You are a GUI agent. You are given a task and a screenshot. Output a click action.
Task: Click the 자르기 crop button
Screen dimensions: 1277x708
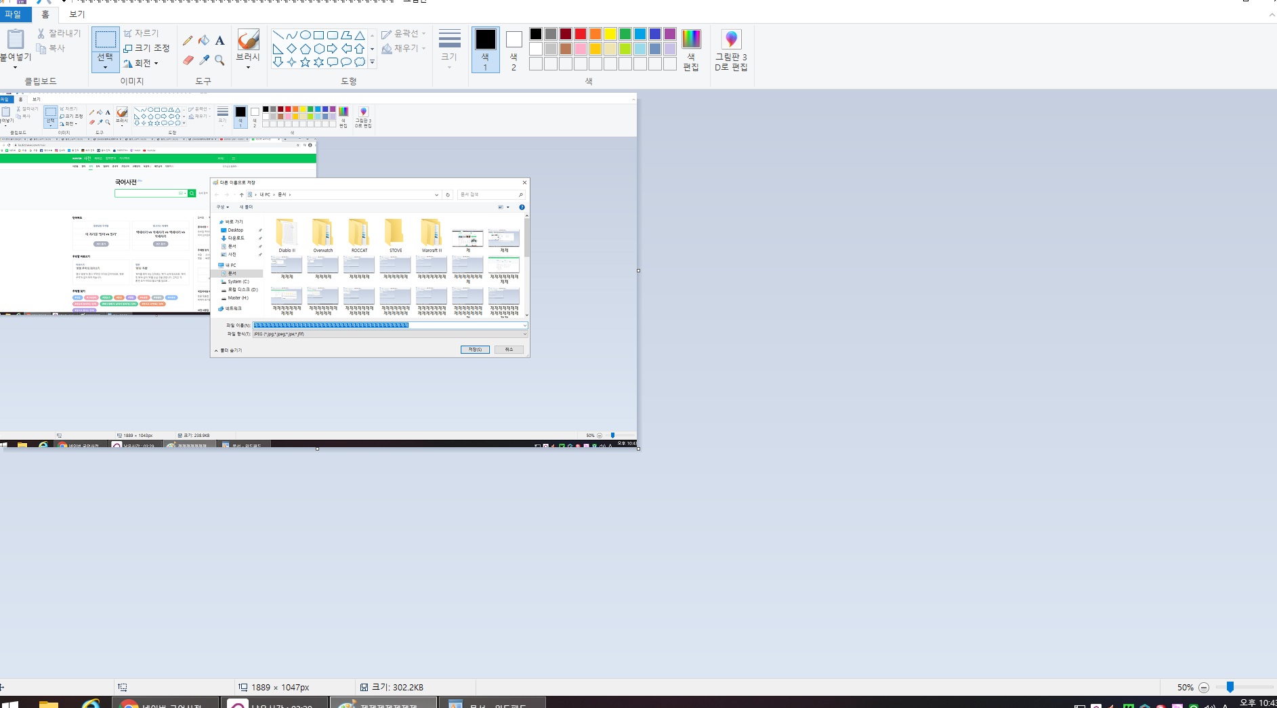click(141, 33)
